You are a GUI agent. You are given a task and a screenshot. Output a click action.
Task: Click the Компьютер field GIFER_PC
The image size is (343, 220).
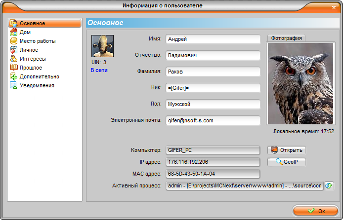213,150
